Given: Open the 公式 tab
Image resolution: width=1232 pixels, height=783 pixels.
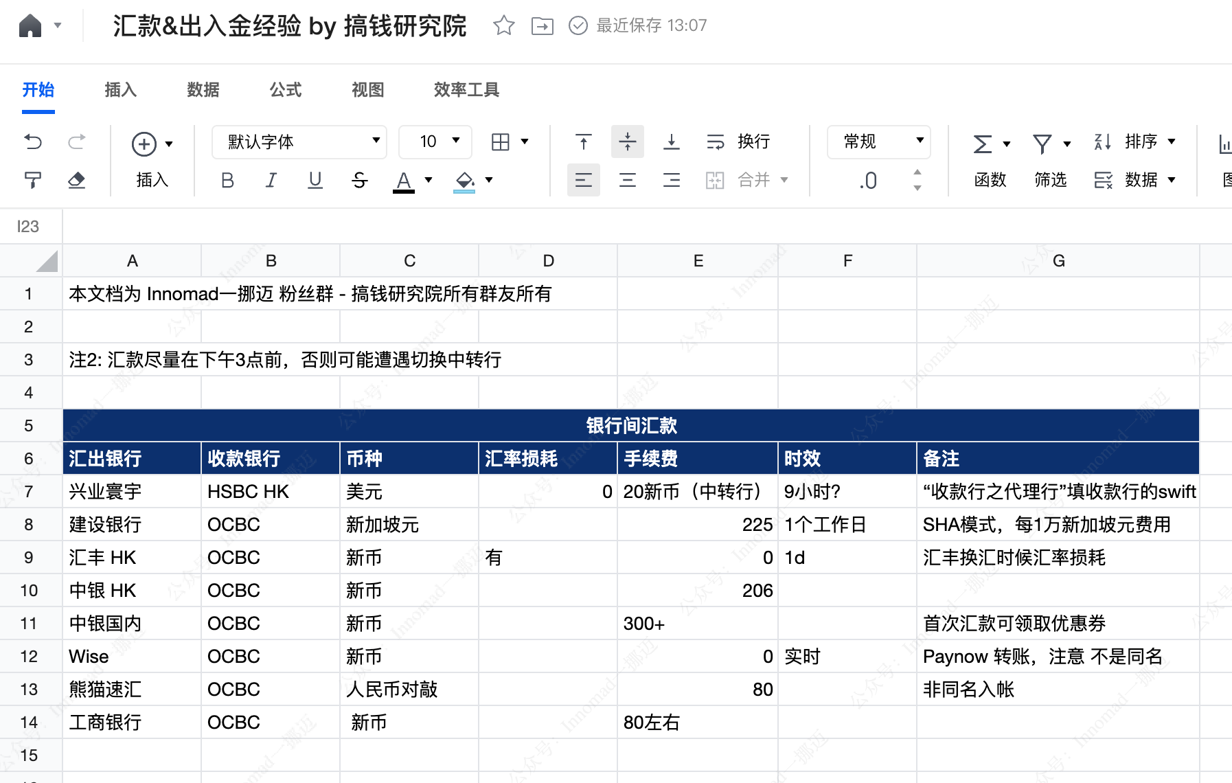Looking at the screenshot, I should point(286,90).
